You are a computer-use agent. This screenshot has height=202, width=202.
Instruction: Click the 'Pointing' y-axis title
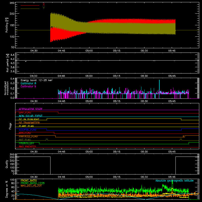tap(7, 25)
